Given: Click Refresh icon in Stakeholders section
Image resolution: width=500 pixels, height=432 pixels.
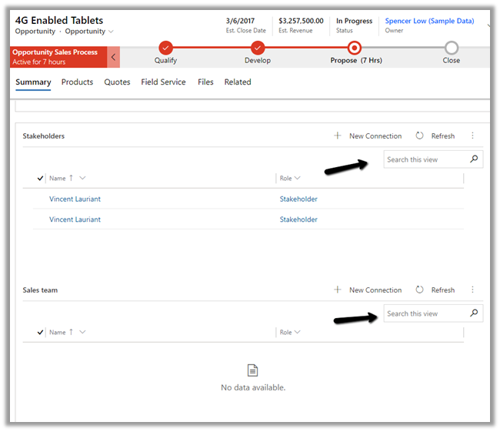Looking at the screenshot, I should tap(419, 136).
